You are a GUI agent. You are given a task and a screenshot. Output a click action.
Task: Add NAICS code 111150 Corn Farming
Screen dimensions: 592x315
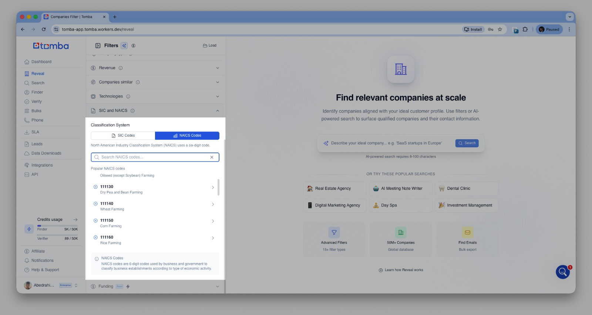tap(95, 220)
